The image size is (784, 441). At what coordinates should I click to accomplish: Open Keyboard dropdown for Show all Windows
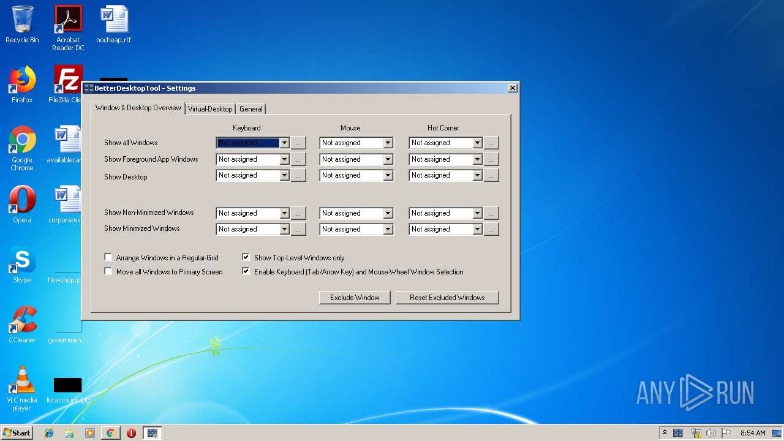284,143
